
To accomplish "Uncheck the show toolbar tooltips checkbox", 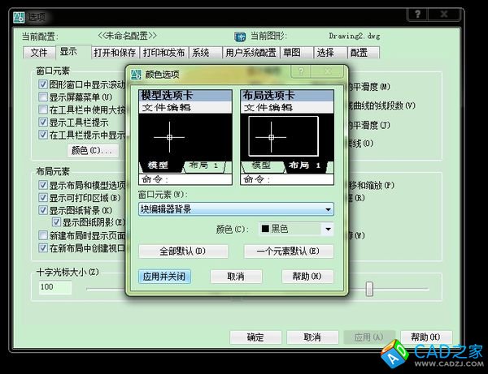I will tap(43, 123).
